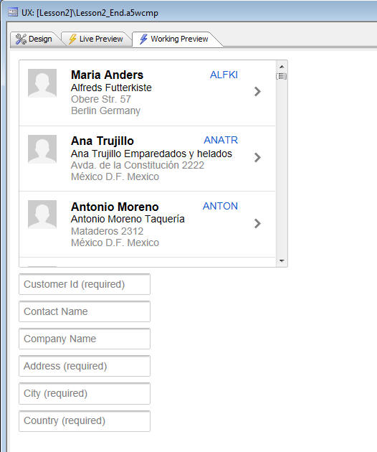377x452 pixels.
Task: Click the list scrollbar up arrow
Action: coord(282,67)
